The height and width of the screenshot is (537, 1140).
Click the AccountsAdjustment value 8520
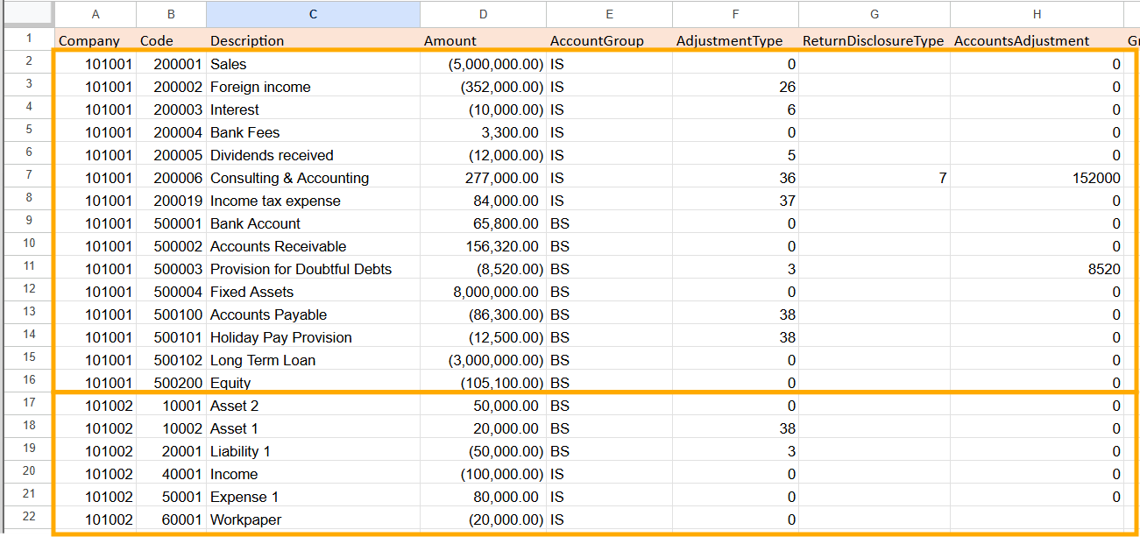pyautogui.click(x=1037, y=269)
